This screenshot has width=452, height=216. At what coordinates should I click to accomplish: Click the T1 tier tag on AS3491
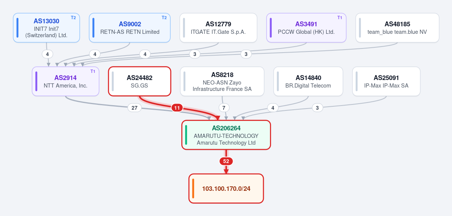point(340,18)
